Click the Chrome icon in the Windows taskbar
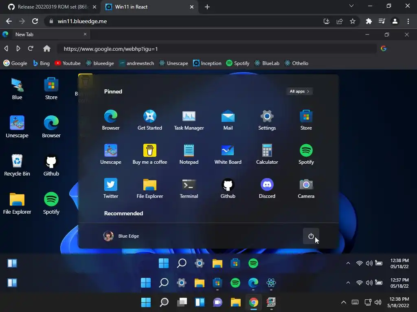This screenshot has height=312, width=417. [253, 302]
